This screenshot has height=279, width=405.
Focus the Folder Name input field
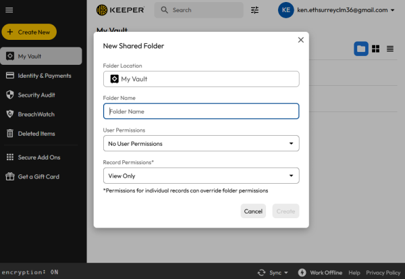(x=201, y=111)
